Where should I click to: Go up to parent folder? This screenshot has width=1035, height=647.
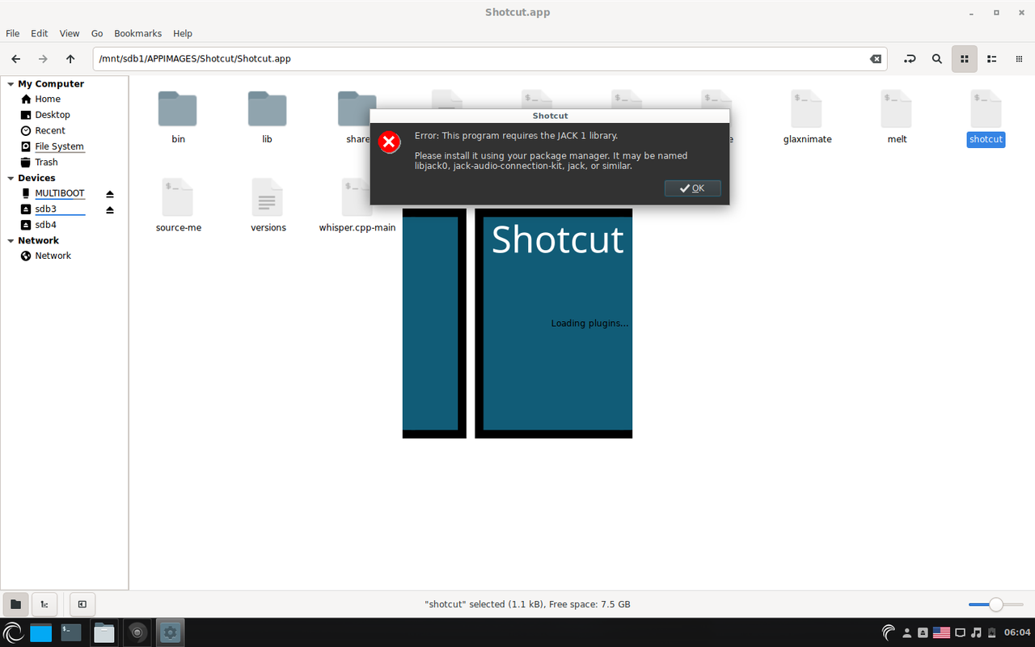tap(70, 59)
